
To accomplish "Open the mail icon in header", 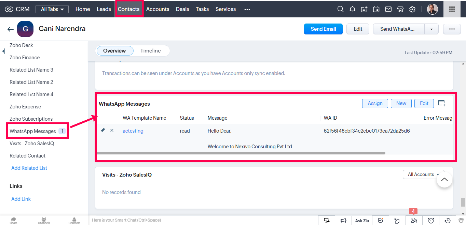I will 388,9.
